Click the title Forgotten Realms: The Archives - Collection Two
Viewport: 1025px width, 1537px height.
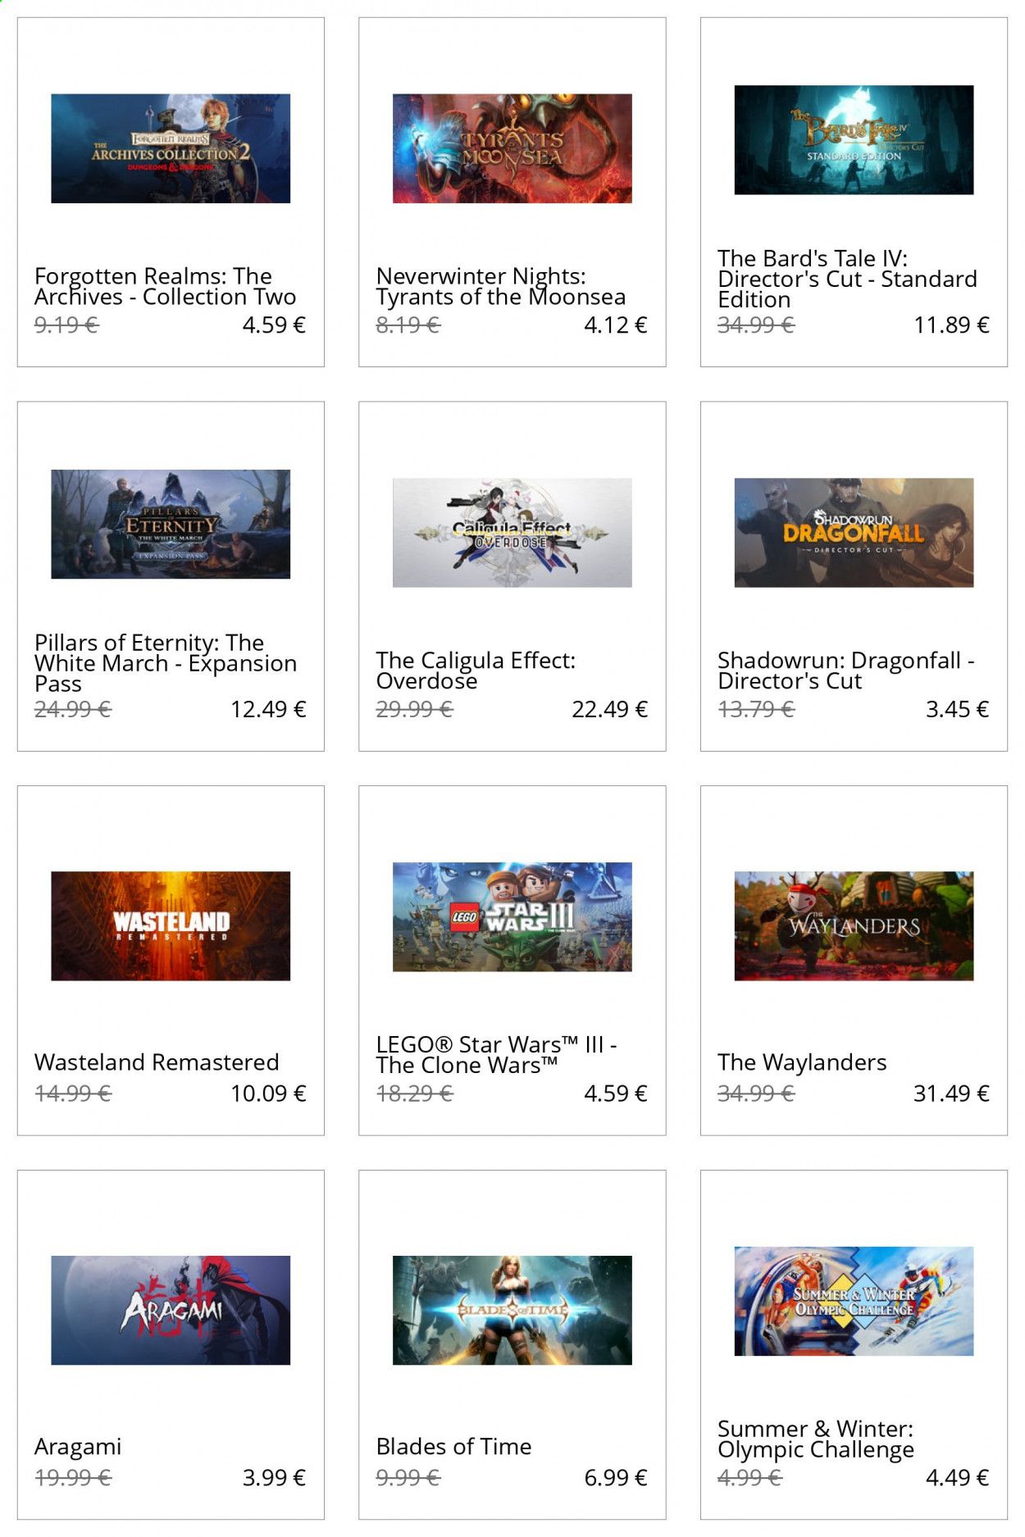click(x=165, y=286)
